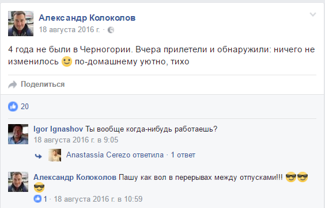Open comment timestamp 18 августа в 9:05
Viewport: 325px width, 208px height.
(x=76, y=140)
